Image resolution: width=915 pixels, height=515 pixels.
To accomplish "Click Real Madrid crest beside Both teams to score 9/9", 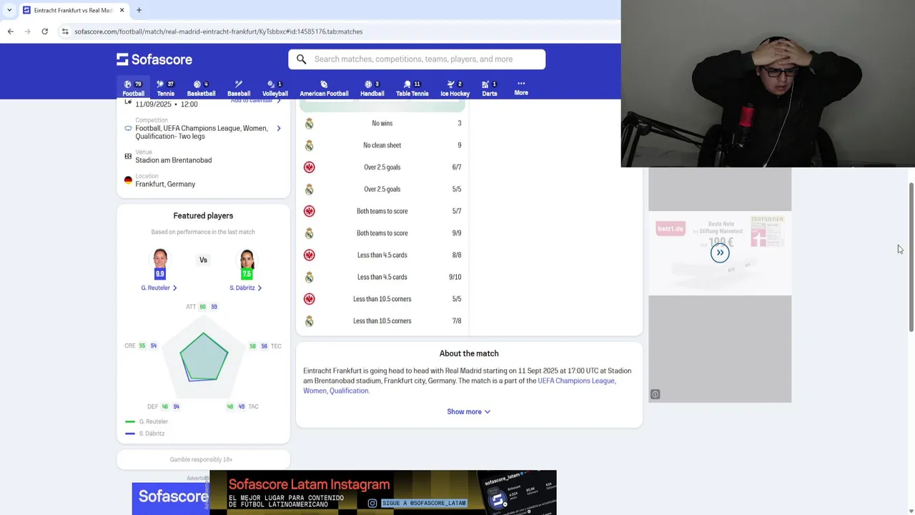I will (x=310, y=233).
